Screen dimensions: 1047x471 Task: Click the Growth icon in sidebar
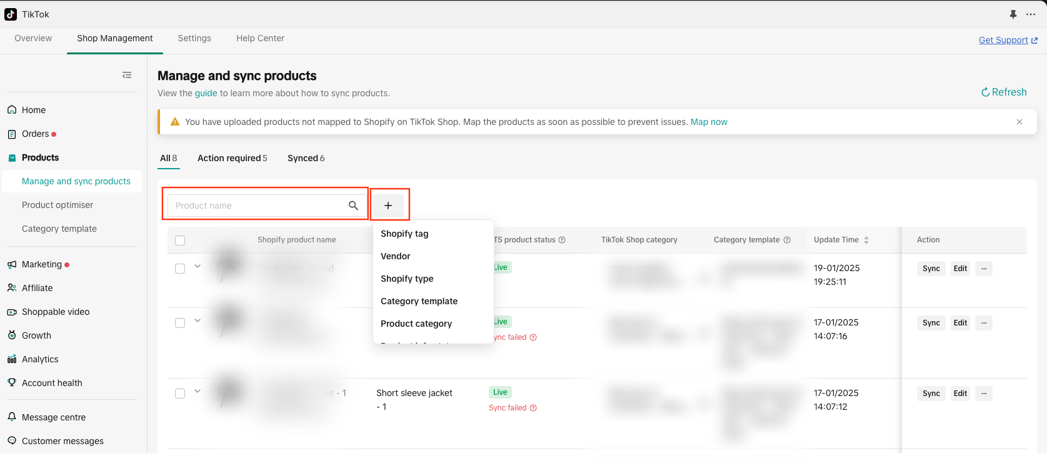tap(12, 335)
